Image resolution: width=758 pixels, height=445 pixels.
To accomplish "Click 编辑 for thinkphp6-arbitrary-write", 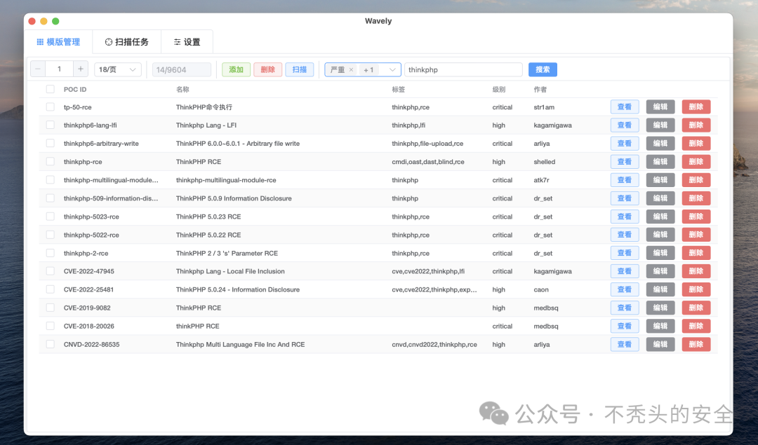I will (660, 144).
